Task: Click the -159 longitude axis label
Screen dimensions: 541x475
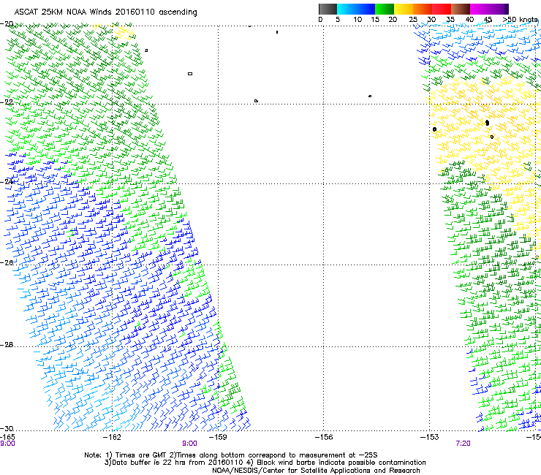Action: (x=218, y=437)
